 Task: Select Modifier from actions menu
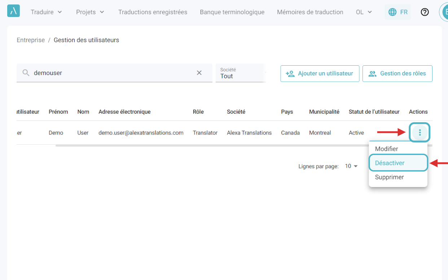(398, 149)
